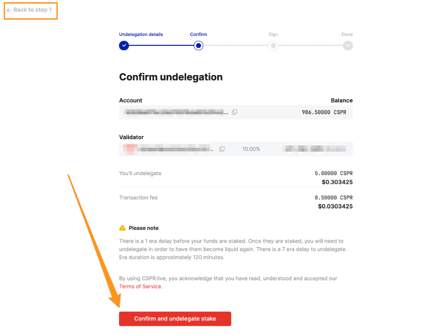Click the Done step checkmark circle

(x=348, y=45)
